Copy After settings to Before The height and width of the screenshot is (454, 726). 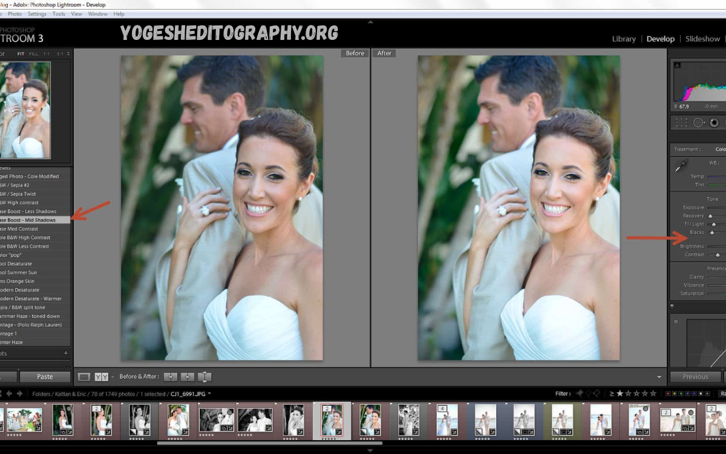pos(188,377)
